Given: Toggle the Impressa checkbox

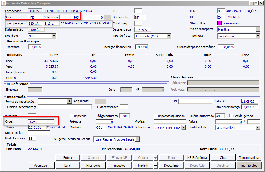Looking at the screenshot, I should pyautogui.click(x=72, y=116).
